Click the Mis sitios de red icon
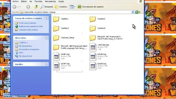 16,56
